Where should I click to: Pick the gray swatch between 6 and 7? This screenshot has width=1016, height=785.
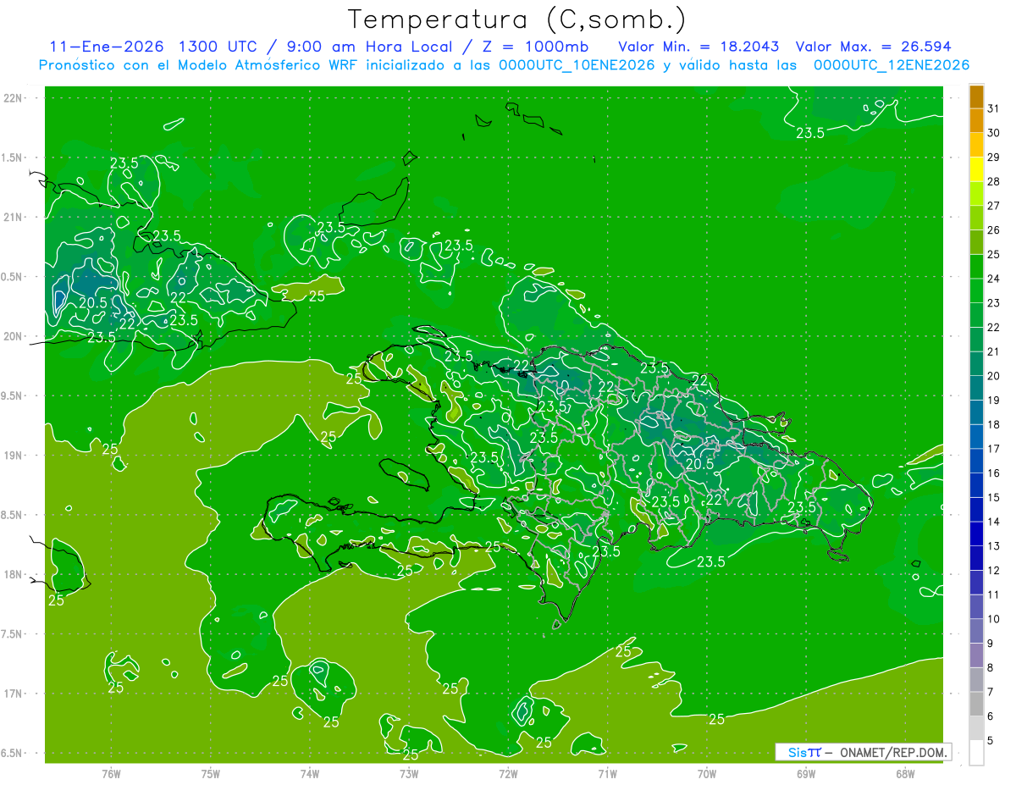976,705
